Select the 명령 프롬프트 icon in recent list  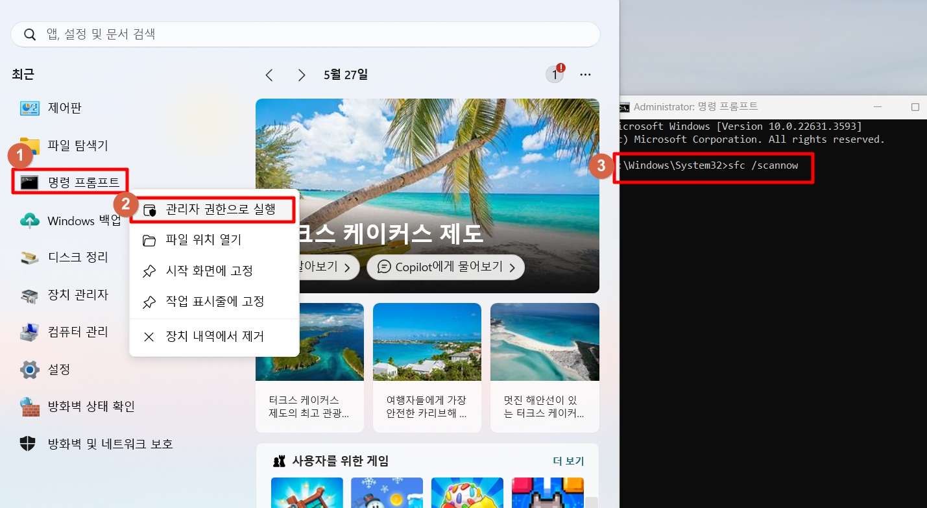click(x=30, y=182)
